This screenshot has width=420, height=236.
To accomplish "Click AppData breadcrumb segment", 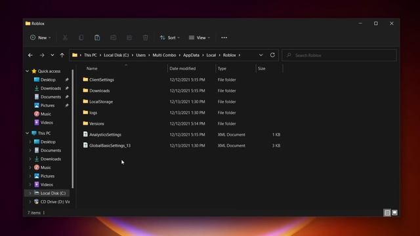I will click(x=191, y=55).
